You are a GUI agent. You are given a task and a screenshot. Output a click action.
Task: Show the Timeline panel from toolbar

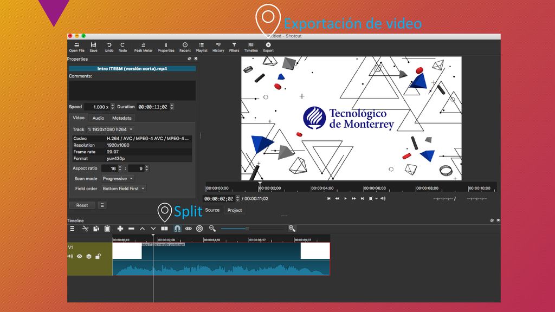pyautogui.click(x=251, y=48)
